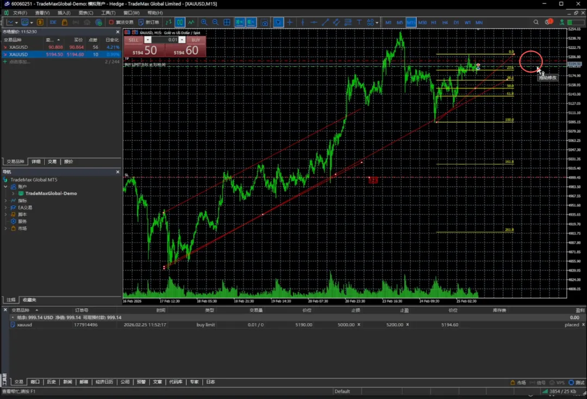Click the red SELL button
Image resolution: width=587 pixels, height=399 pixels.
pos(134,40)
